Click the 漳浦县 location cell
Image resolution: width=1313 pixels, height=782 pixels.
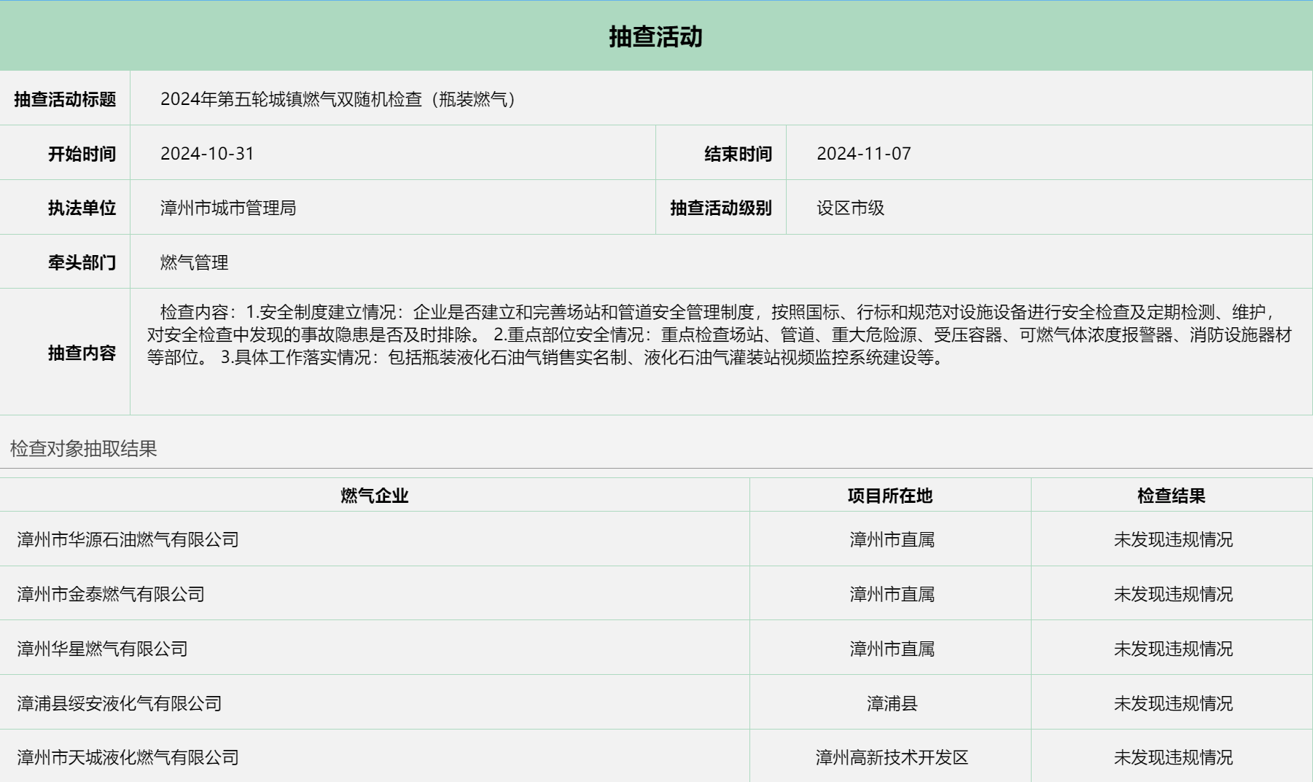tap(891, 704)
